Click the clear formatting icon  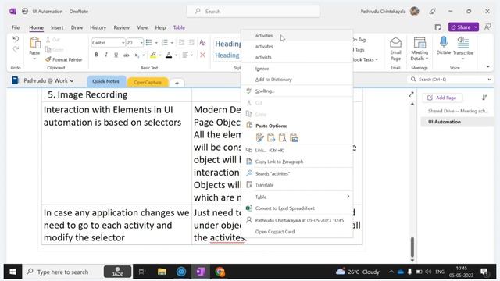click(202, 42)
